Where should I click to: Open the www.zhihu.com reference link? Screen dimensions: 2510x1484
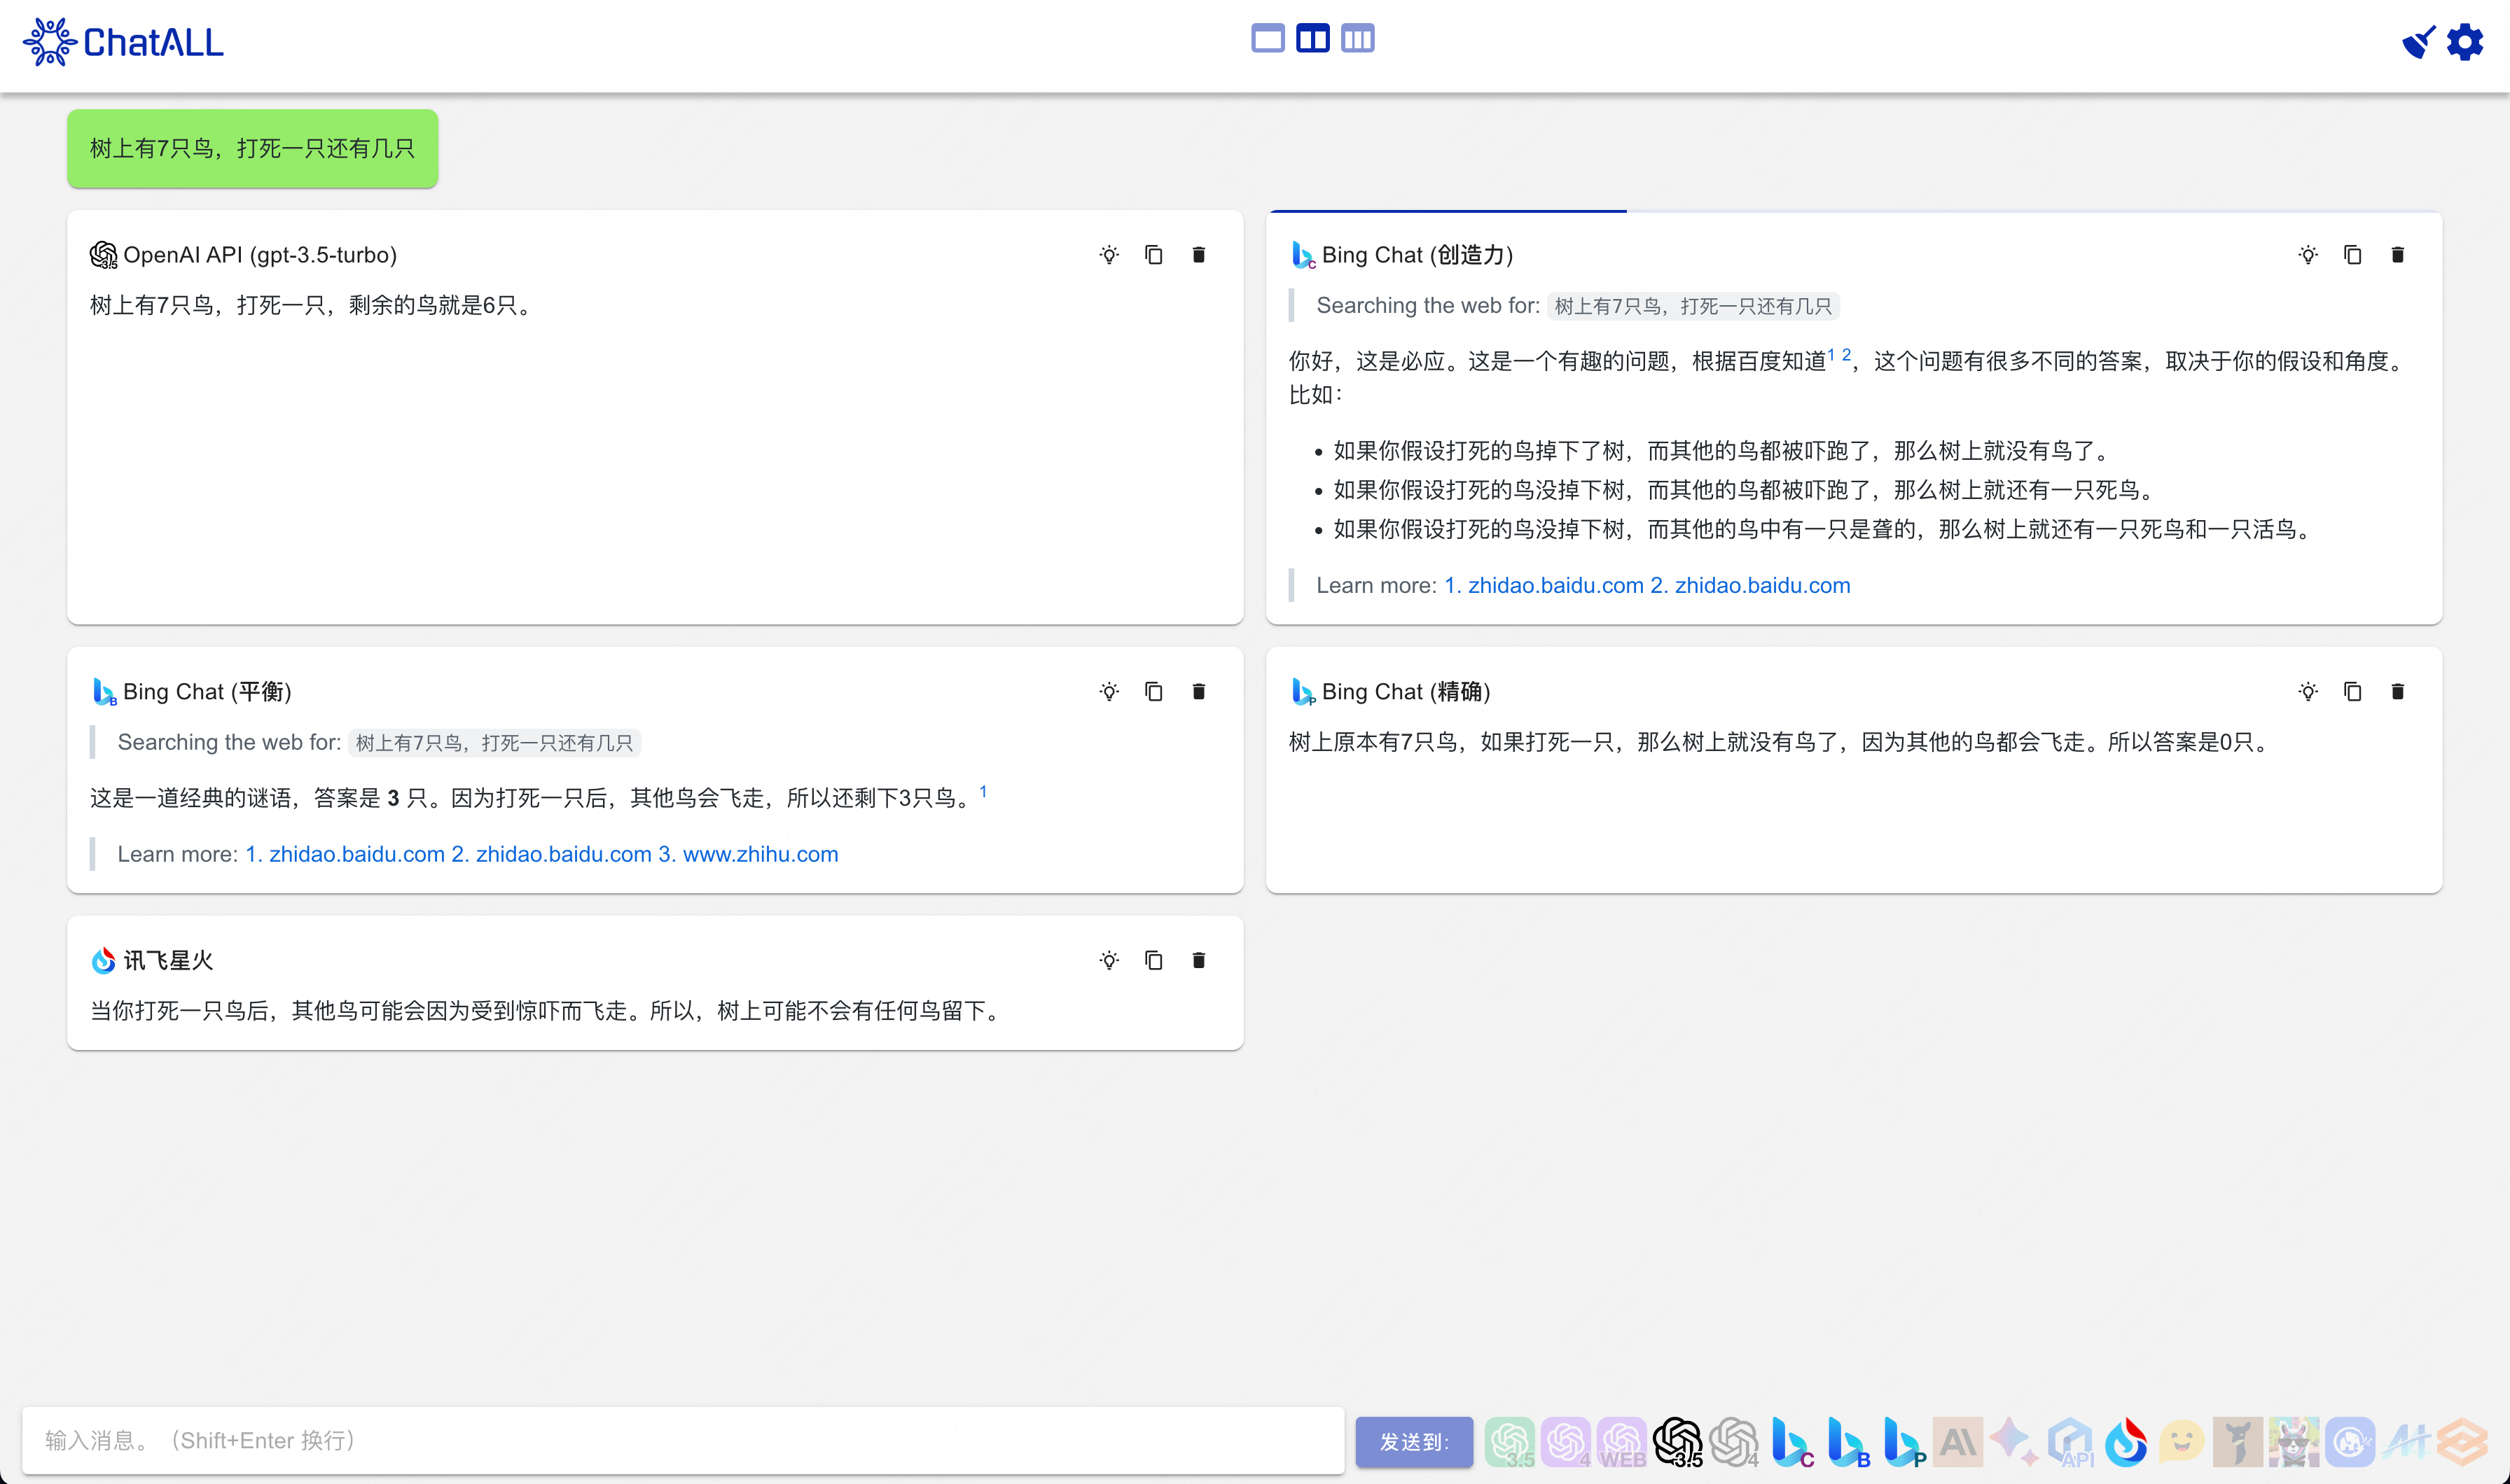(x=759, y=854)
